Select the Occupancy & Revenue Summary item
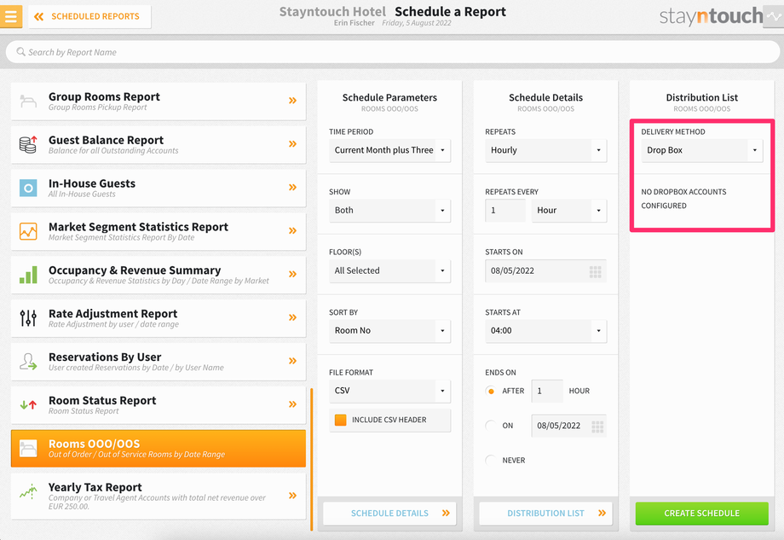The width and height of the screenshot is (784, 540). 158,275
